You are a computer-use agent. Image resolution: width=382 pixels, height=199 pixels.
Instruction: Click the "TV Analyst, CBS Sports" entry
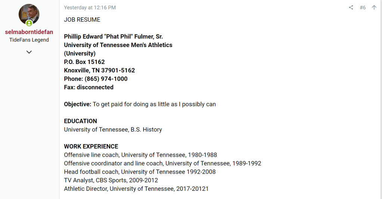pos(111,180)
